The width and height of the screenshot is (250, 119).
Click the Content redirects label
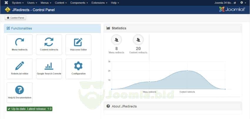pyautogui.click(x=49, y=50)
